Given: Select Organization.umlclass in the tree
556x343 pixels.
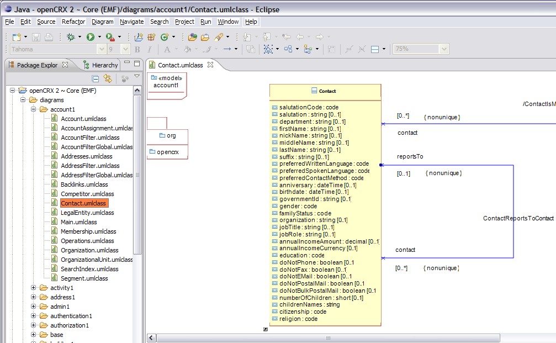Looking at the screenshot, I should (x=89, y=250).
